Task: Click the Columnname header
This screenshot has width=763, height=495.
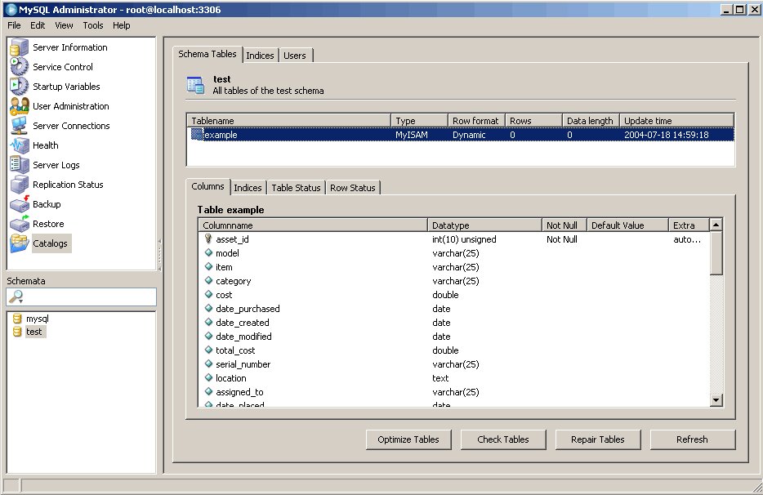Action: pos(314,225)
